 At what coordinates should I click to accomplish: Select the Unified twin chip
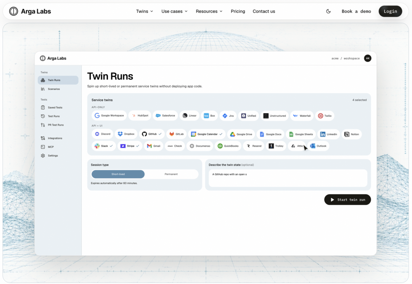coord(249,116)
